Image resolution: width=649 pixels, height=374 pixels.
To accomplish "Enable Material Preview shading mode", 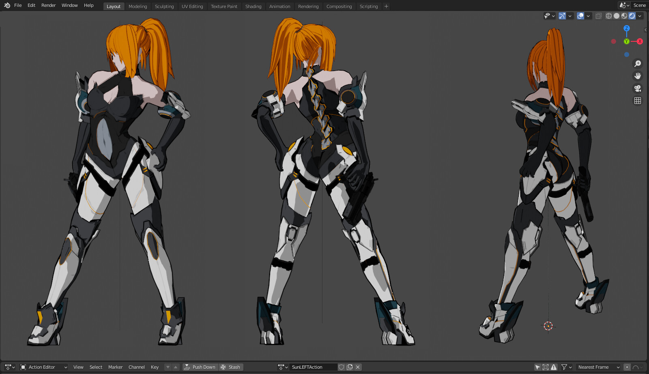I will 624,15.
